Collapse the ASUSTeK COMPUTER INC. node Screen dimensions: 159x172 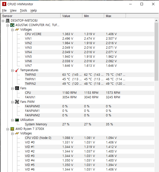[8, 25]
